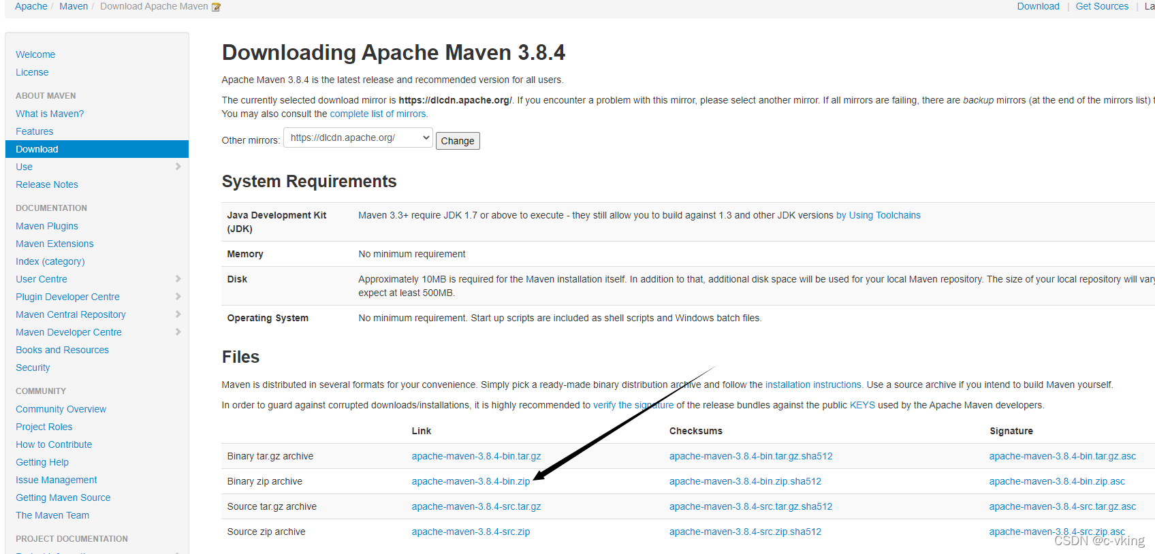Viewport: 1155px width, 554px height.
Task: Open Maven Developer Centre link
Action: [x=69, y=332]
